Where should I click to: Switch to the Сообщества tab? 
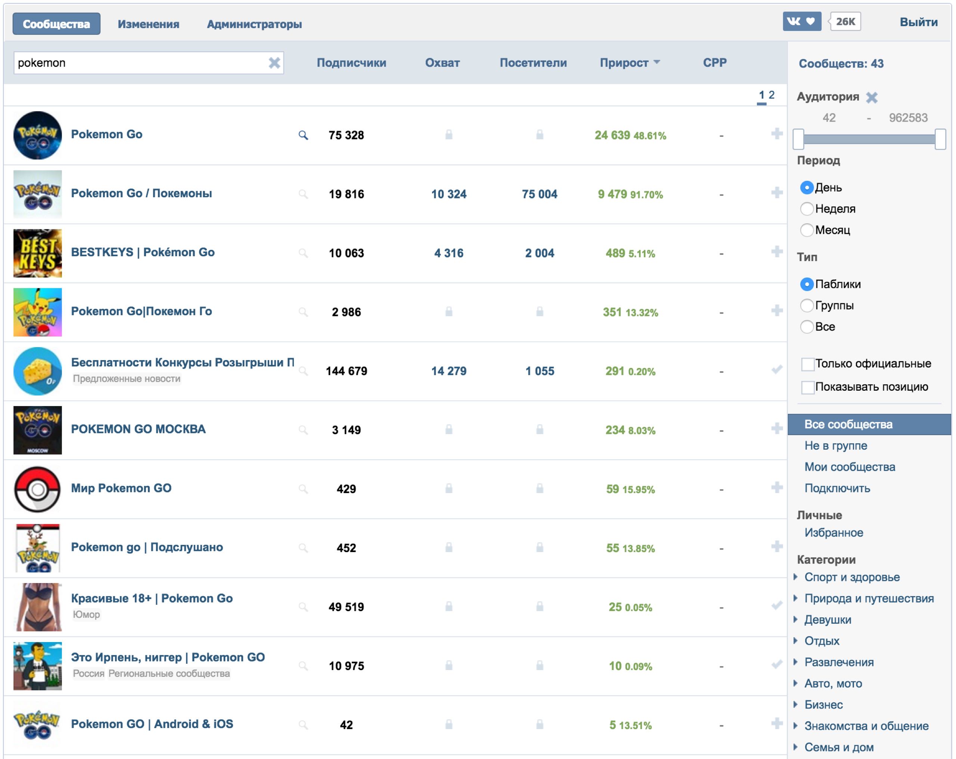point(56,24)
